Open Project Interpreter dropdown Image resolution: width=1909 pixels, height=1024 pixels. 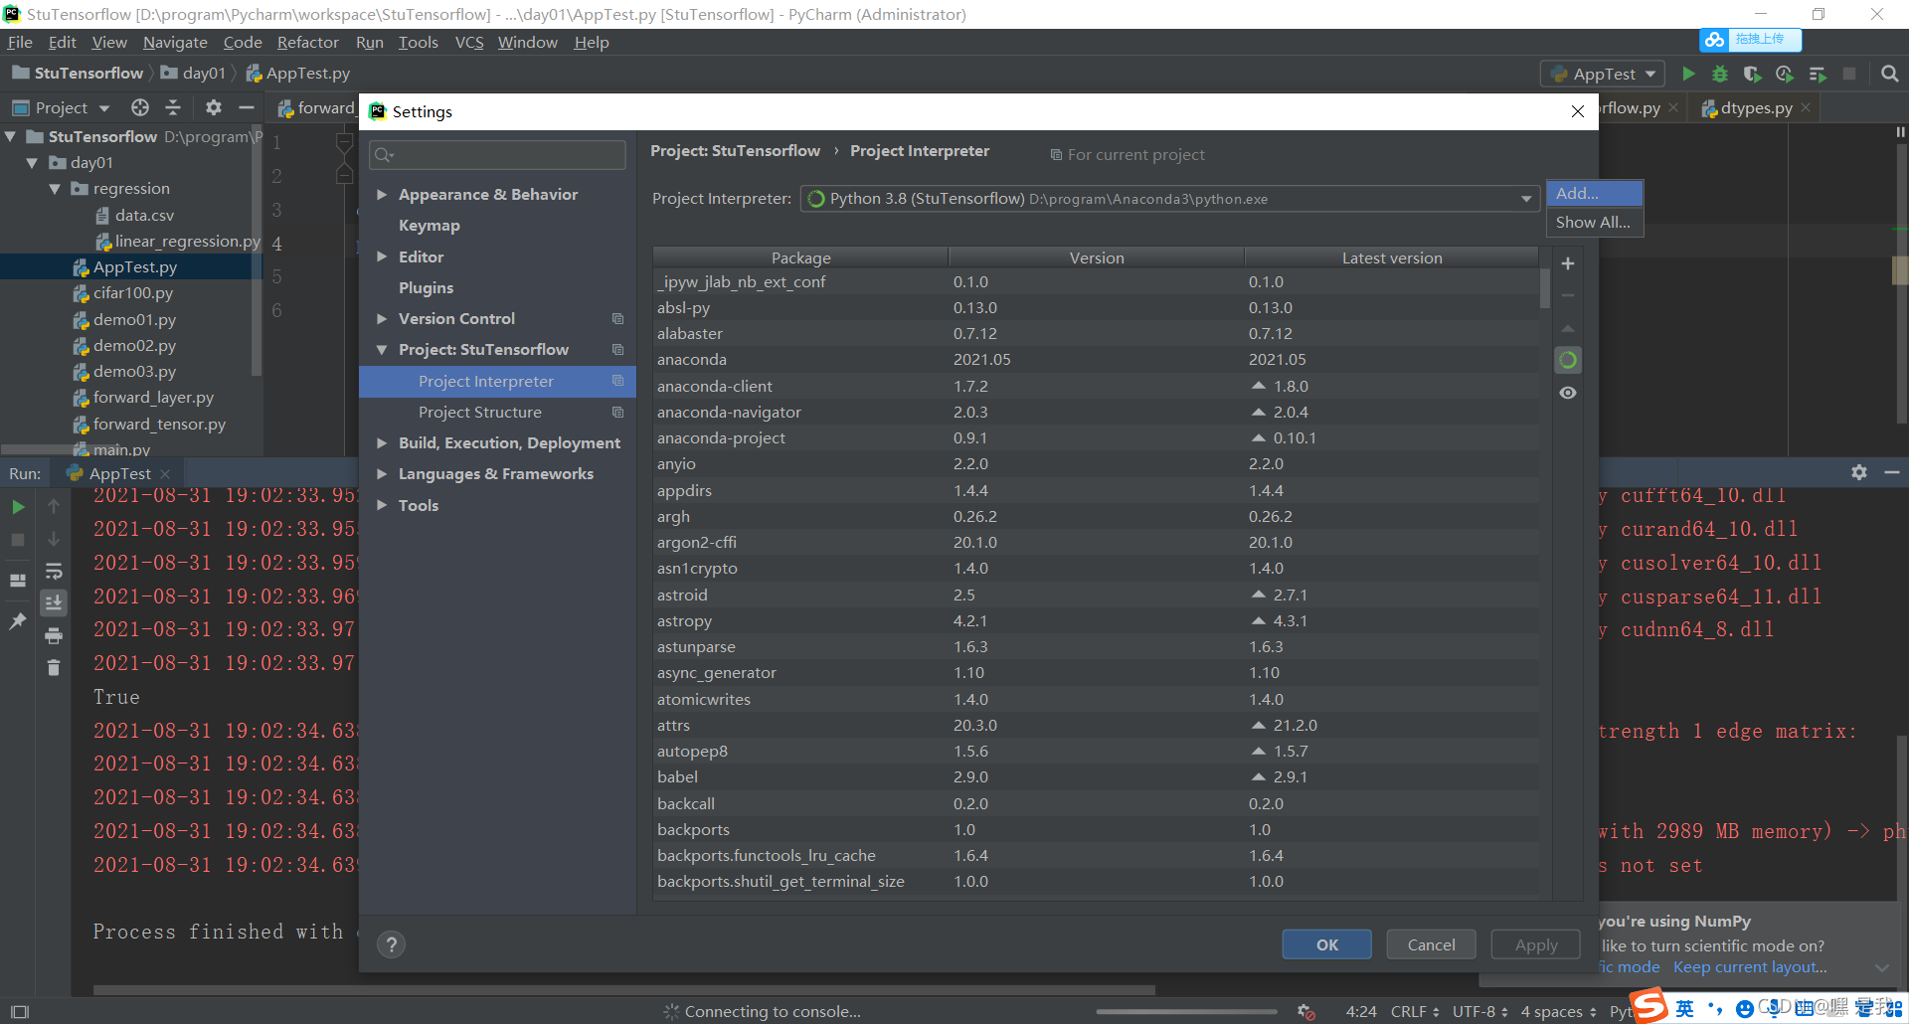coord(1526,199)
